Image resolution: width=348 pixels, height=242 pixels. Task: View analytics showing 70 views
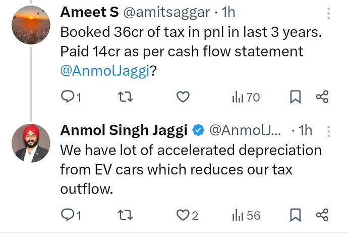[246, 97]
